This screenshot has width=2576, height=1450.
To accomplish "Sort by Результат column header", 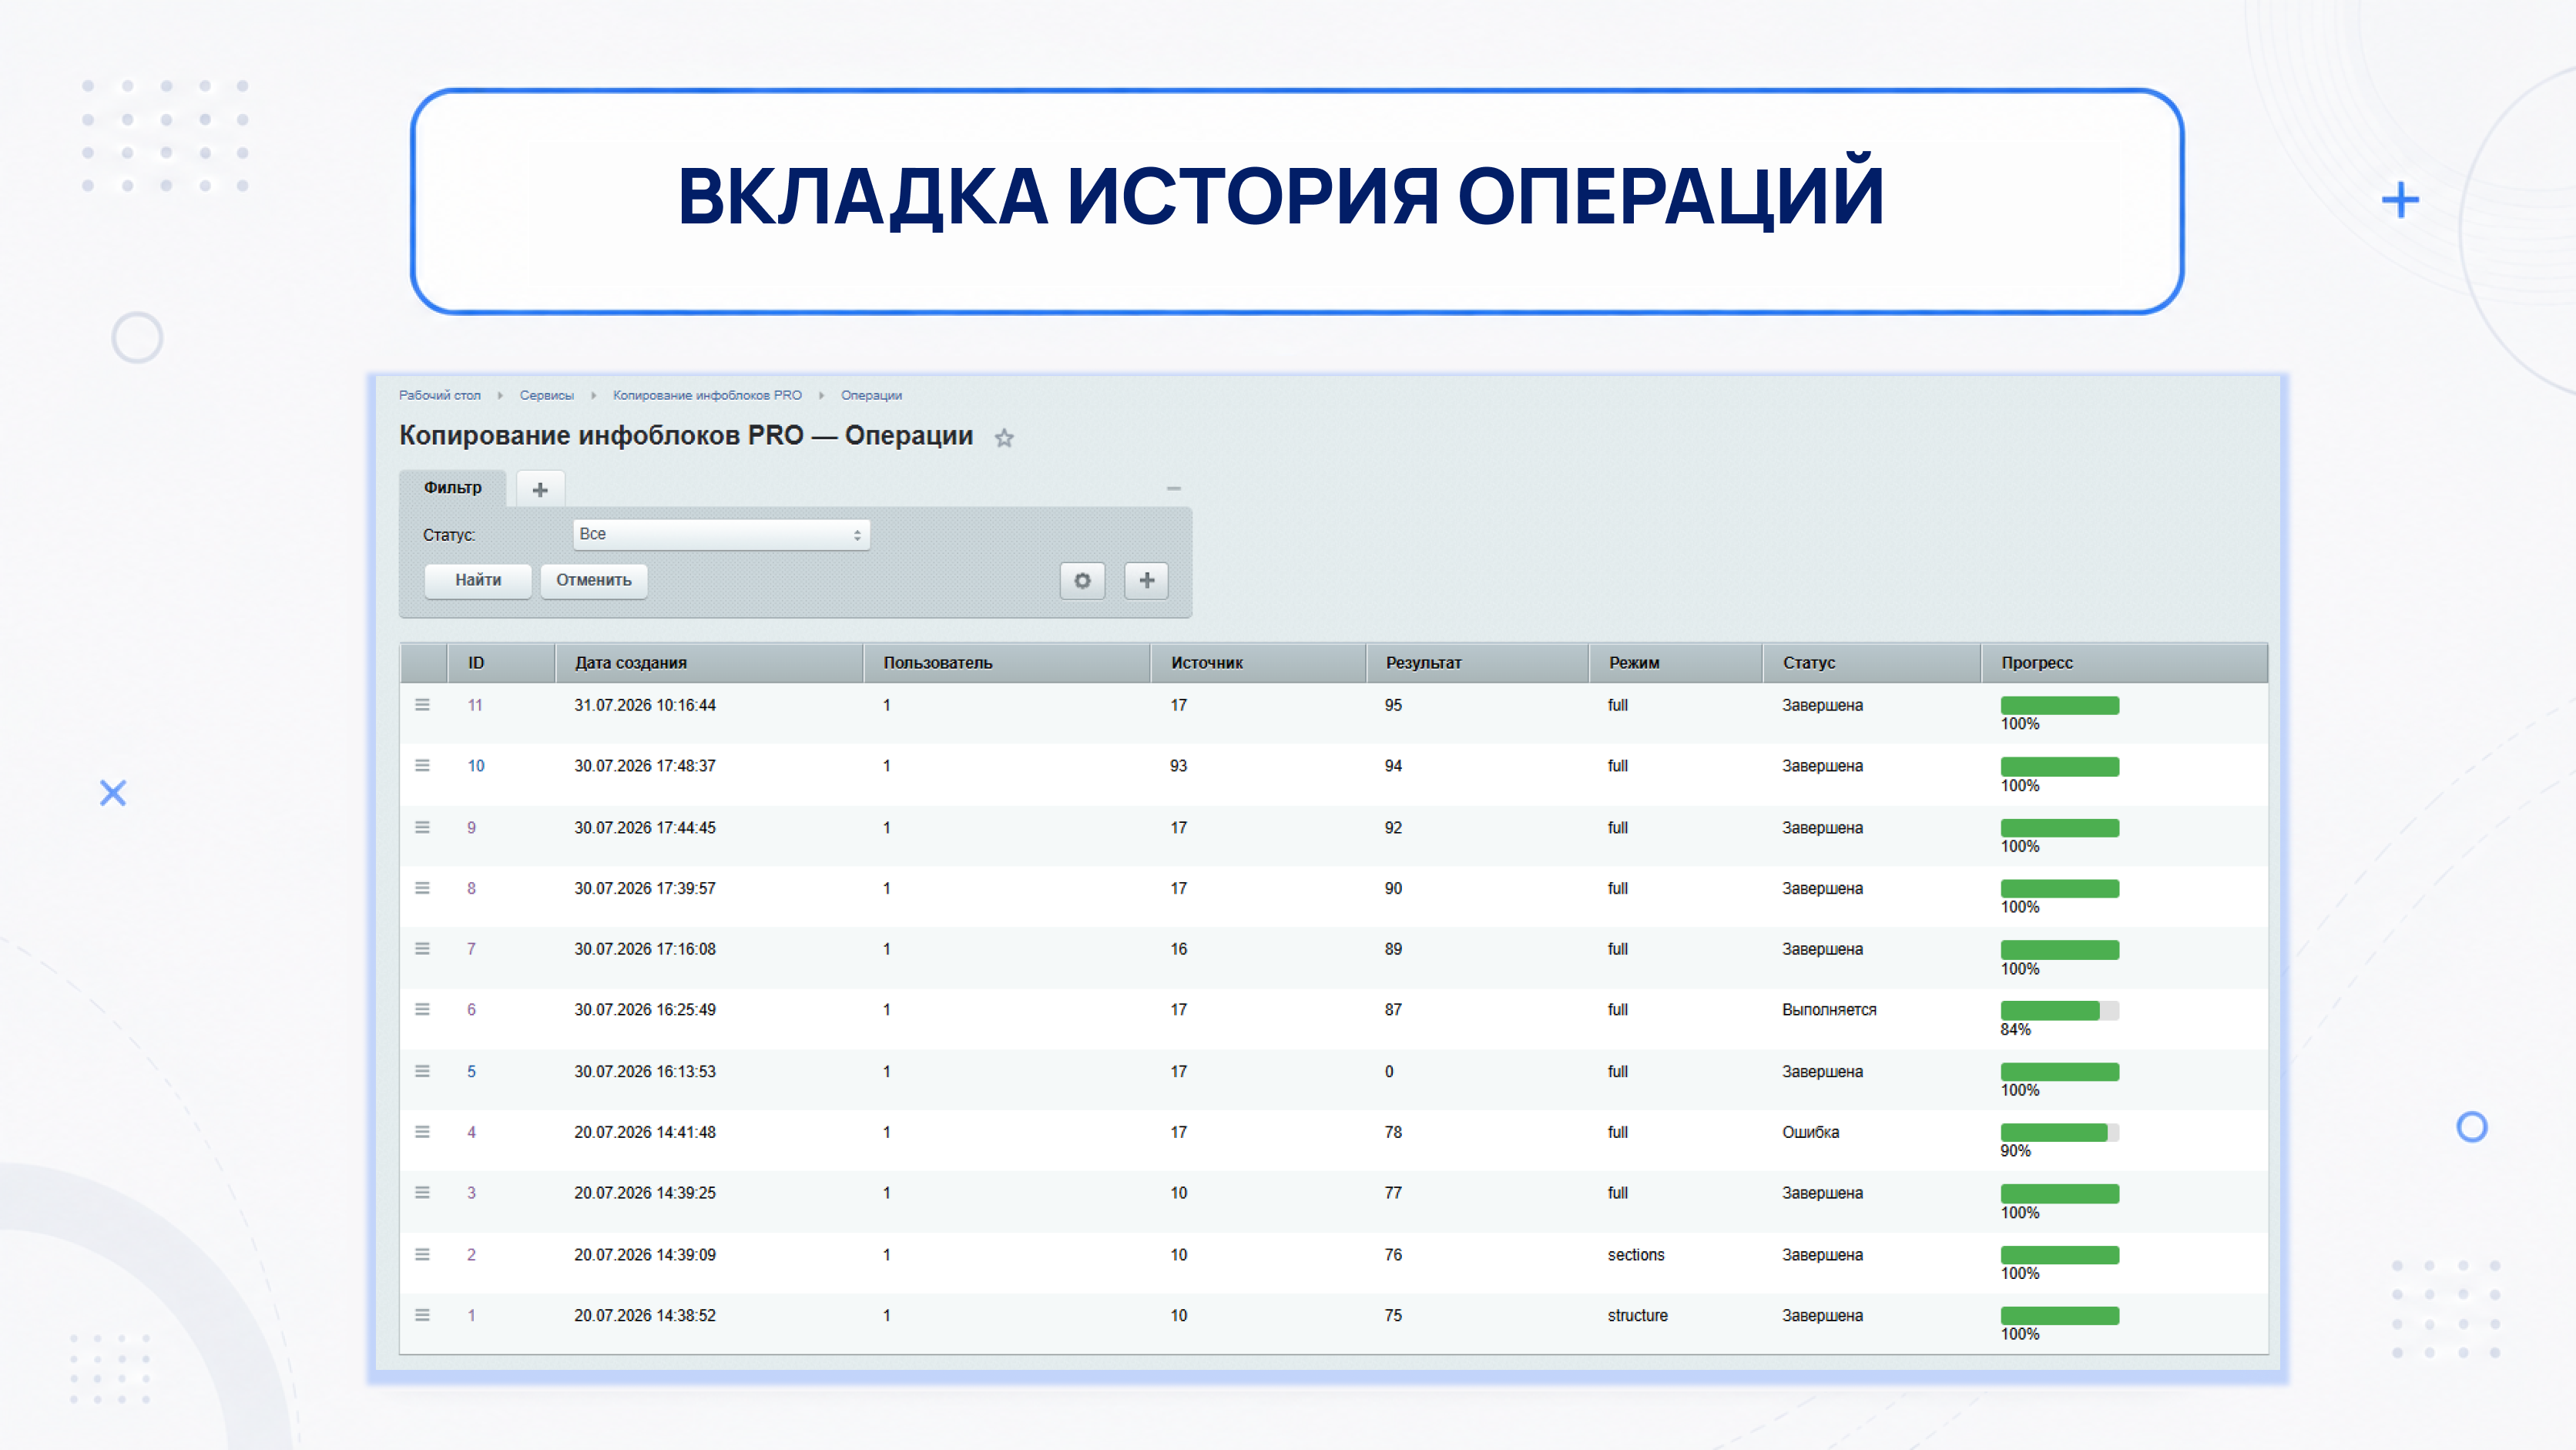I will [x=1478, y=663].
